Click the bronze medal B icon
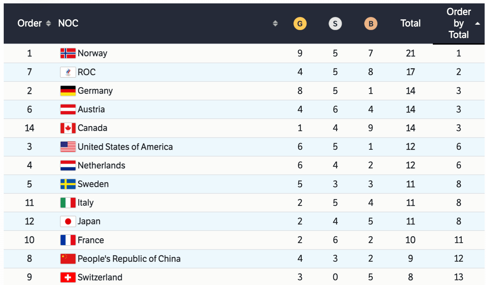The width and height of the screenshot is (486, 285). pyautogui.click(x=371, y=24)
